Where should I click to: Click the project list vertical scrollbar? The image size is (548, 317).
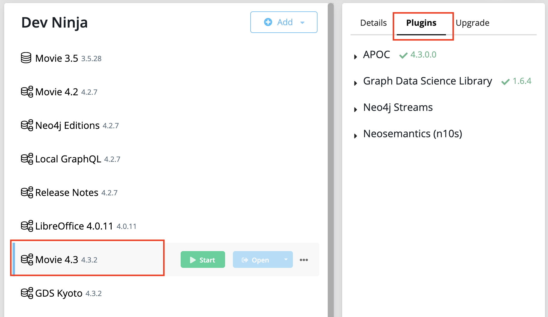click(x=331, y=159)
